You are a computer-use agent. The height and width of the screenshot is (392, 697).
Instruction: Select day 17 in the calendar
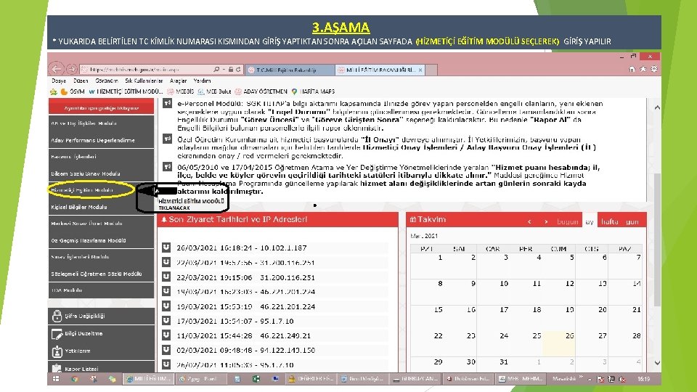coord(494,317)
